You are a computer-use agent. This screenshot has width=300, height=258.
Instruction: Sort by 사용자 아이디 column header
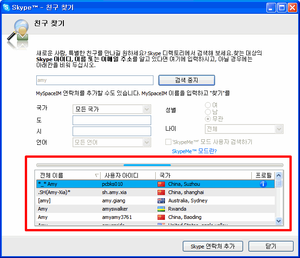point(128,175)
